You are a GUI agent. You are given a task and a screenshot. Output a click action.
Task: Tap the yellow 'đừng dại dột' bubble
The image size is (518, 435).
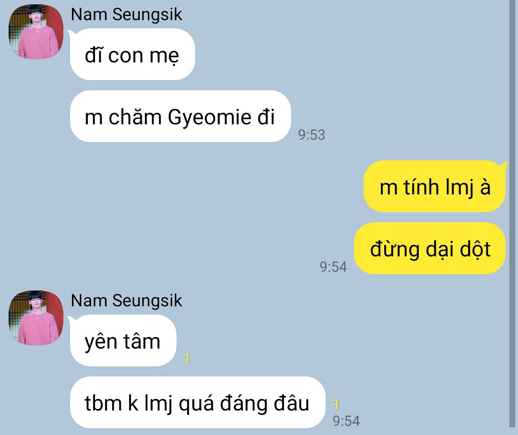(430, 248)
